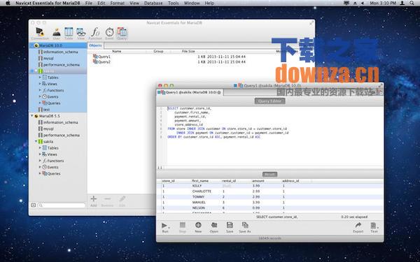Sort by the Name column header
The image size is (420, 262).
116,51
